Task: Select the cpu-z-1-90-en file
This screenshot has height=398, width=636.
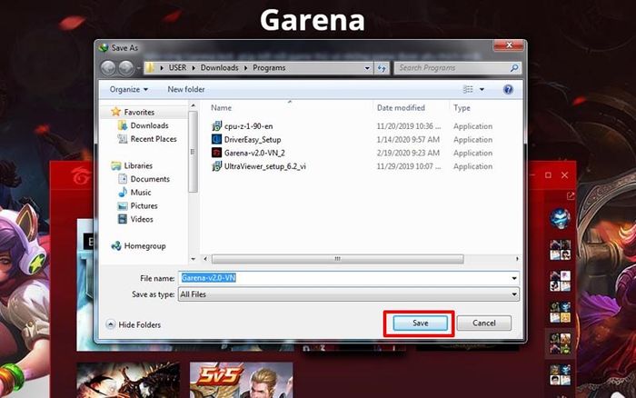Action: click(248, 126)
